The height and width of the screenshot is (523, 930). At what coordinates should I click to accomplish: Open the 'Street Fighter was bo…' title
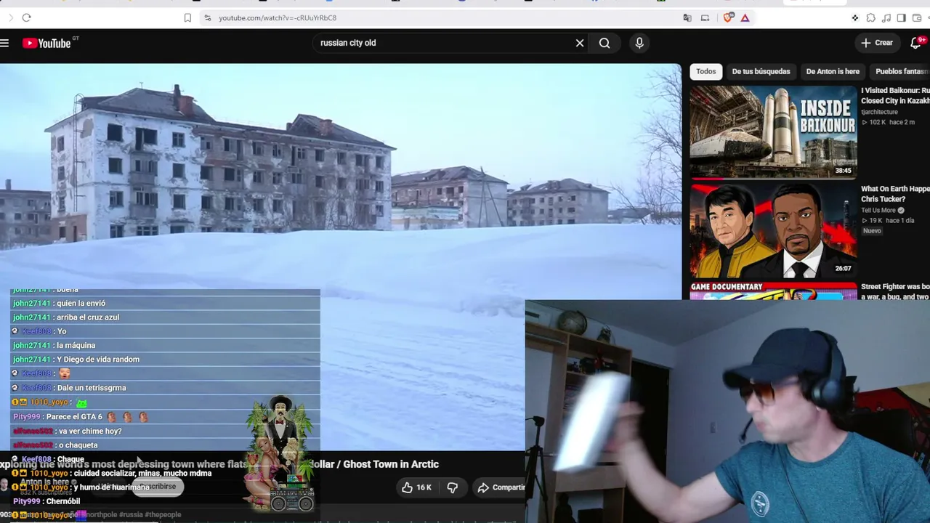(x=895, y=292)
